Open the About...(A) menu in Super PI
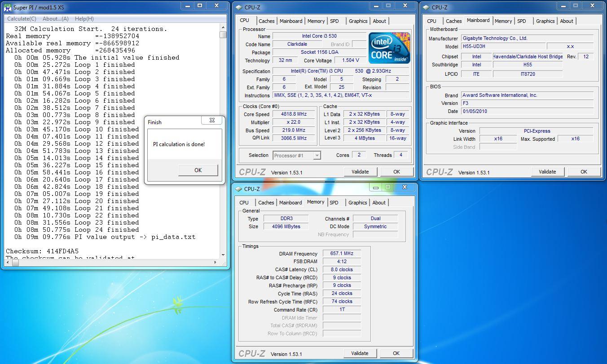 click(56, 19)
